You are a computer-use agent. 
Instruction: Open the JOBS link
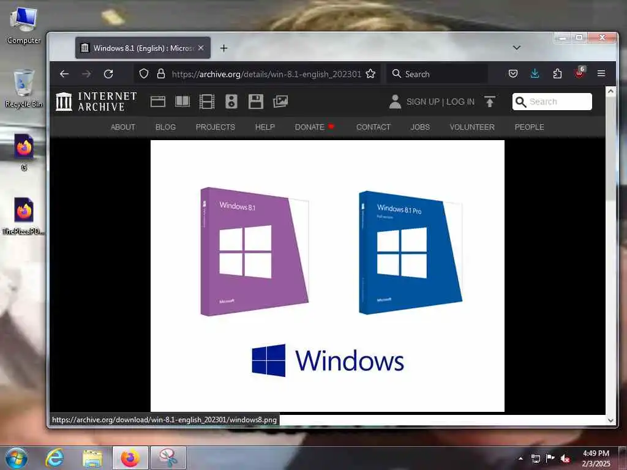click(x=420, y=127)
